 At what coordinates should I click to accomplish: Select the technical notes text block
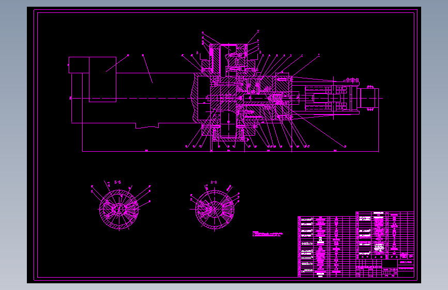pos(268,234)
